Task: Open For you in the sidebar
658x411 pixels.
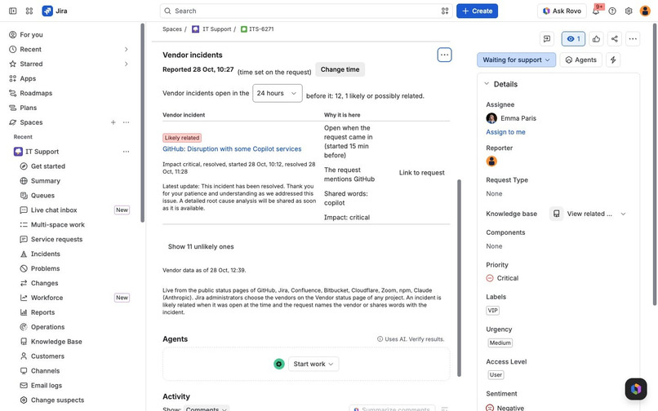Action: click(32, 35)
